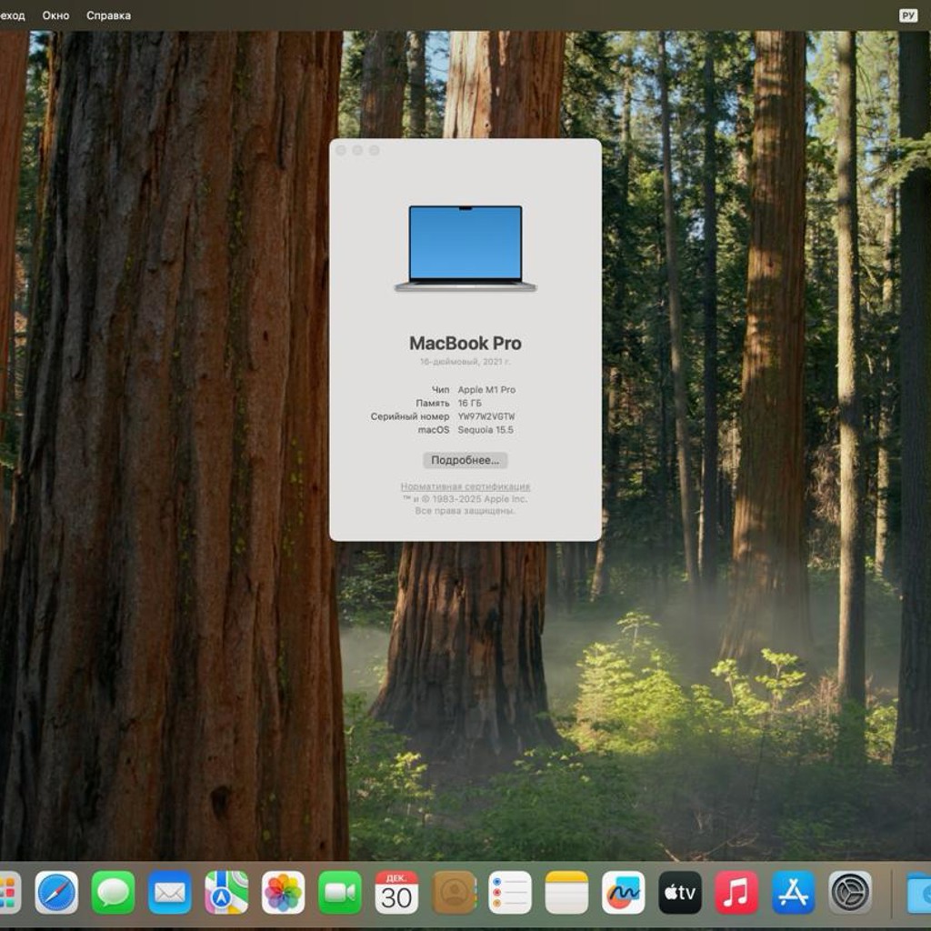Click the MacBook Pro title text

click(x=465, y=343)
